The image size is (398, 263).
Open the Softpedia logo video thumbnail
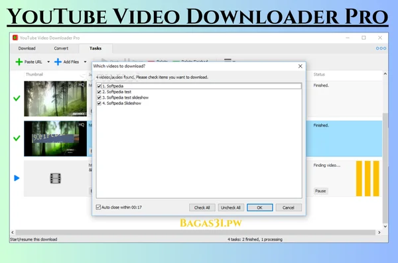[x=55, y=138]
